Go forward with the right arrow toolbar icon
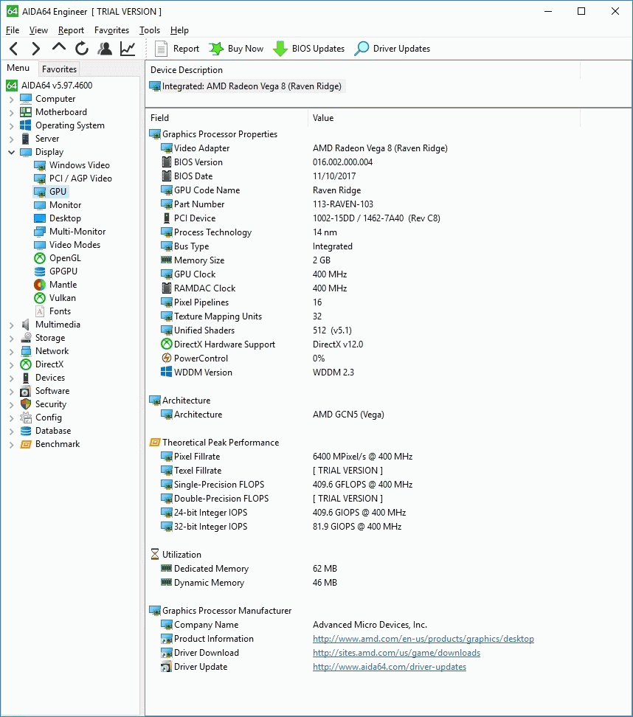Image resolution: width=633 pixels, height=717 pixels. (35, 49)
